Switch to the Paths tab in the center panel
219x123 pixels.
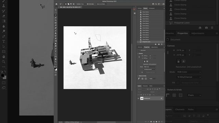tap(151, 86)
